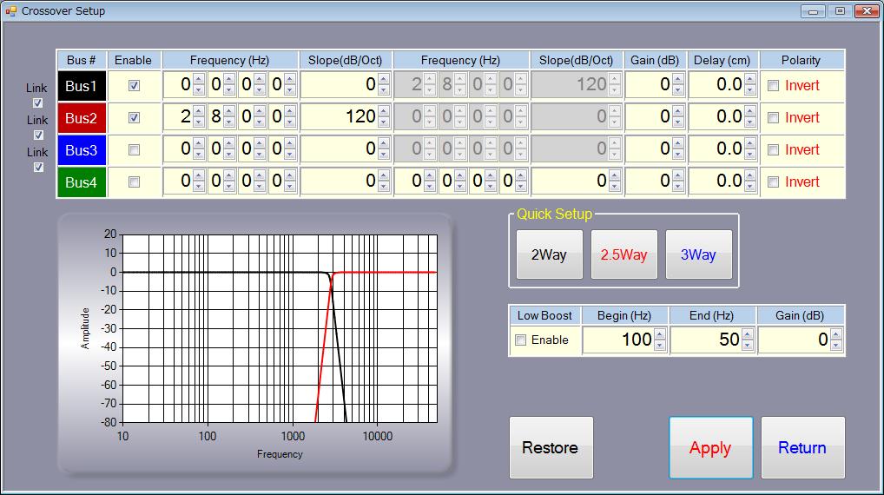Toggle Invert polarity for Bus1
This screenshot has width=884, height=495.
(774, 86)
